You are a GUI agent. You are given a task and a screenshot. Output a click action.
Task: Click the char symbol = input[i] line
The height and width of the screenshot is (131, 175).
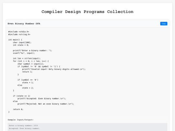pyautogui.click(x=31, y=64)
